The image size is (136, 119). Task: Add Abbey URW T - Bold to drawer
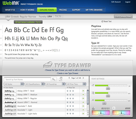click(83, 91)
